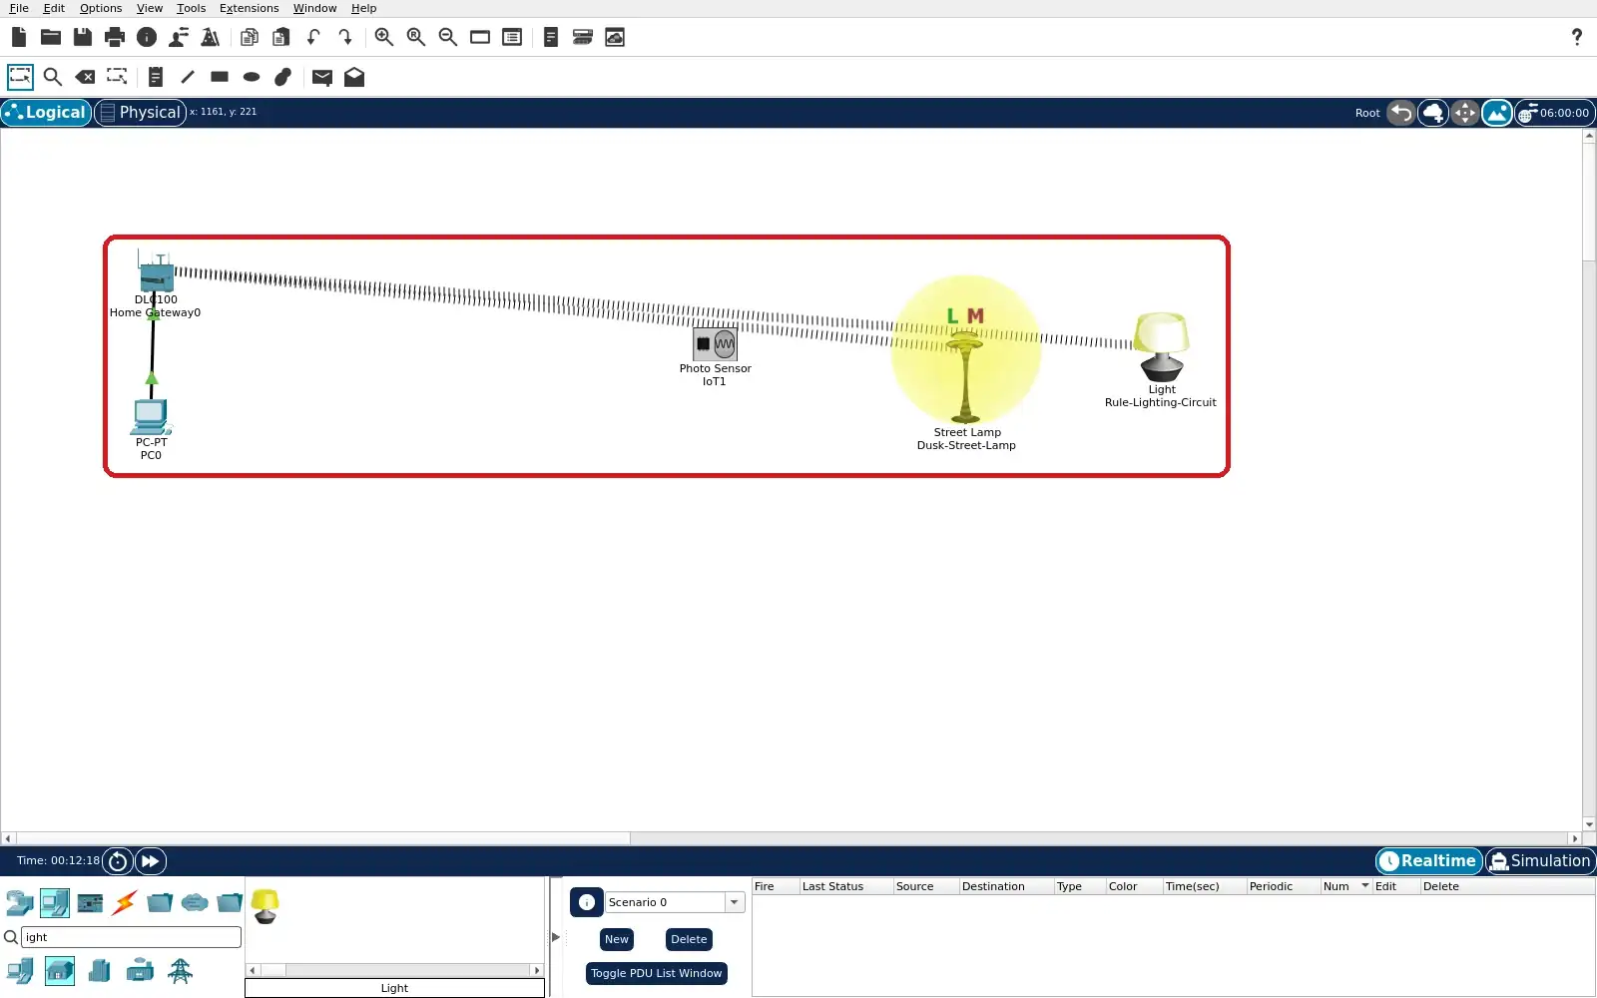Zoom in on the workspace

coord(384,37)
